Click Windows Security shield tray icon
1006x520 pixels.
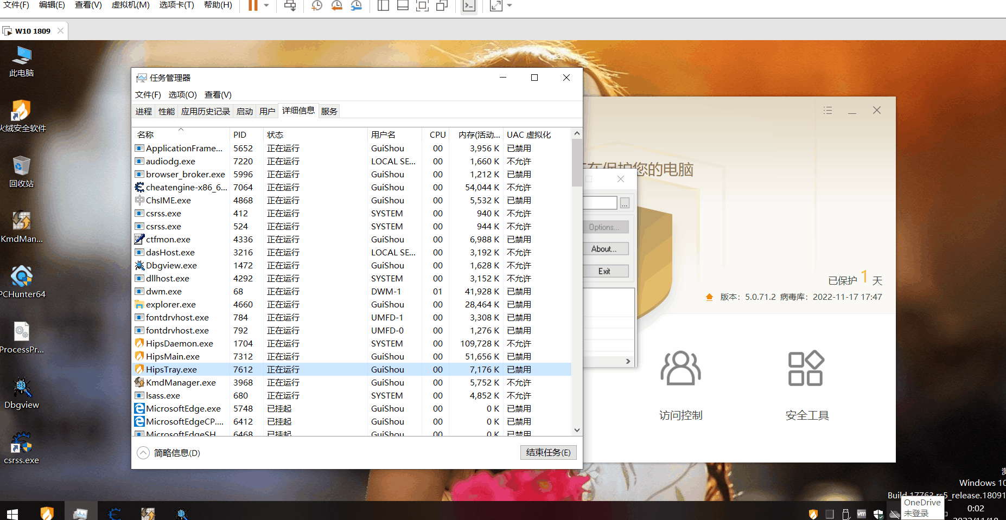878,514
